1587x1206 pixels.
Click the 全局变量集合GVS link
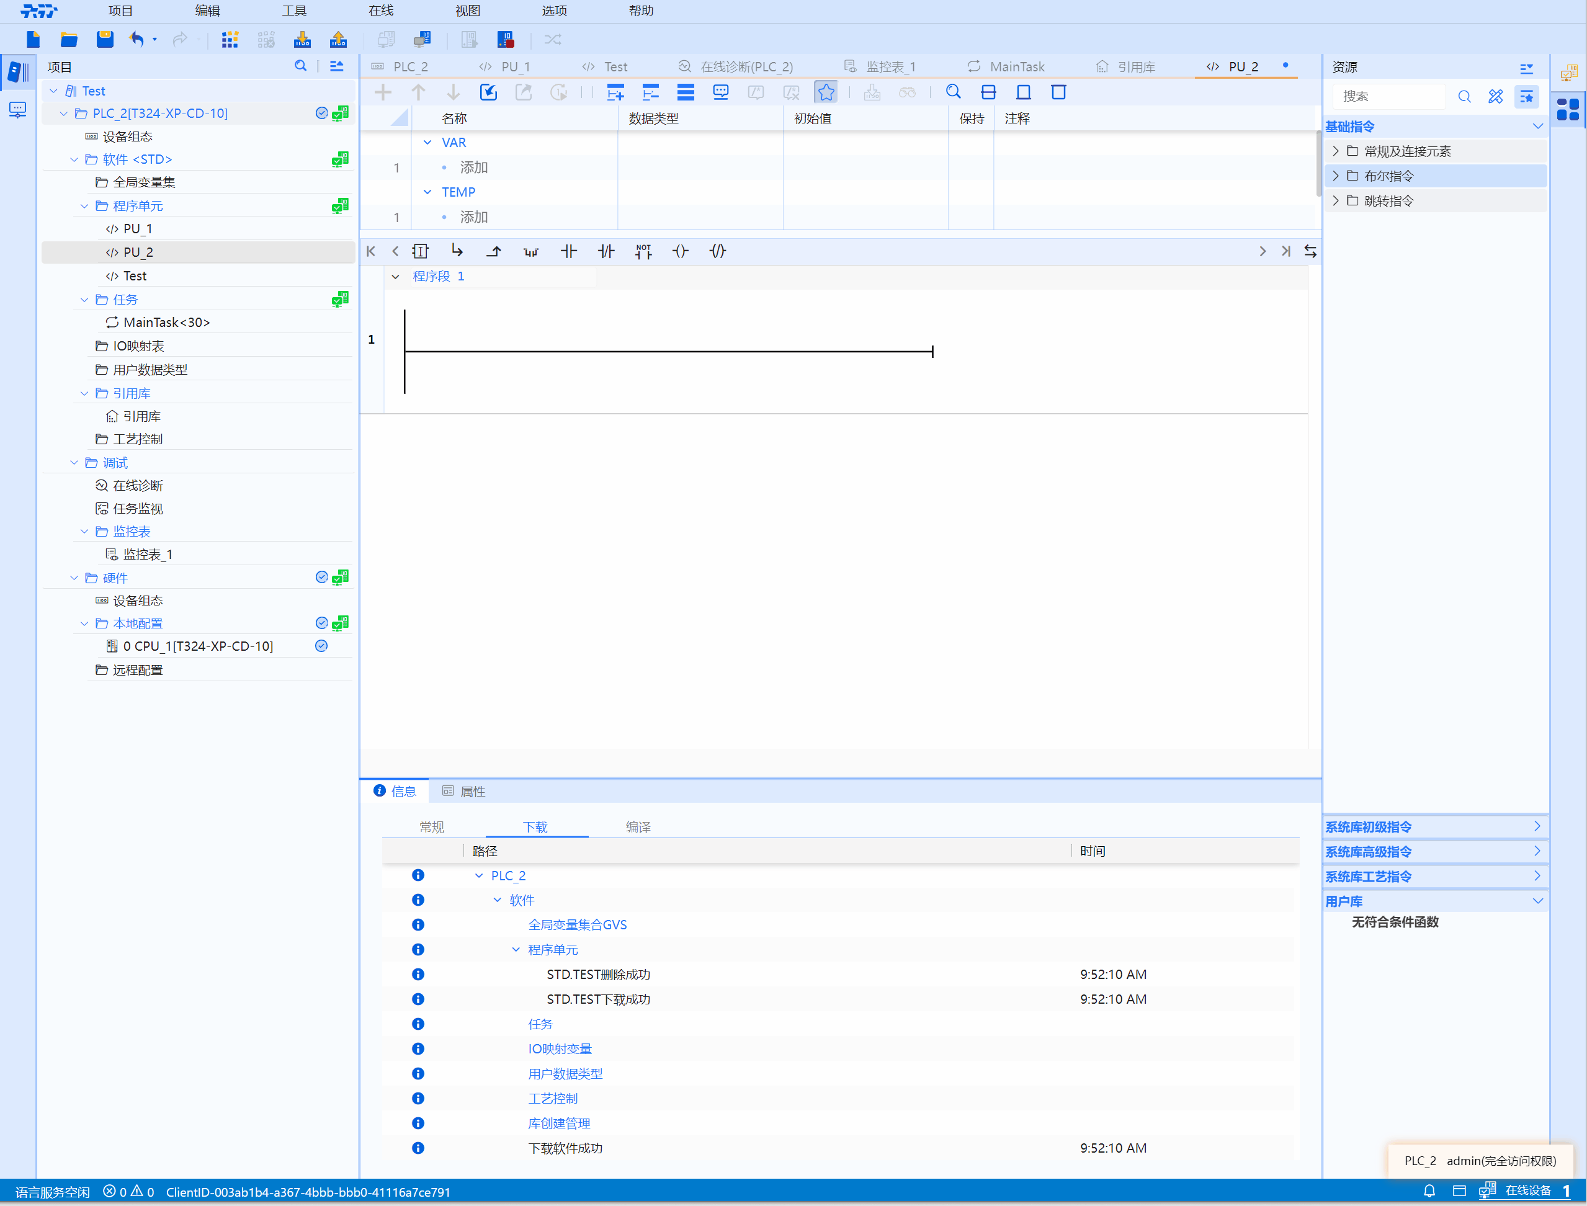tap(577, 924)
